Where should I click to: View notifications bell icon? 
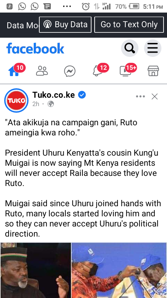(97, 71)
